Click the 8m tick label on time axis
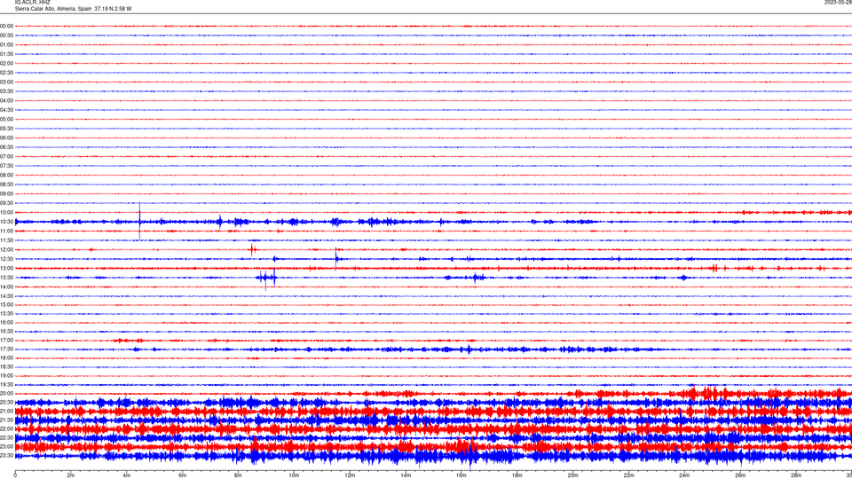This screenshot has height=479, width=852. pyautogui.click(x=238, y=475)
